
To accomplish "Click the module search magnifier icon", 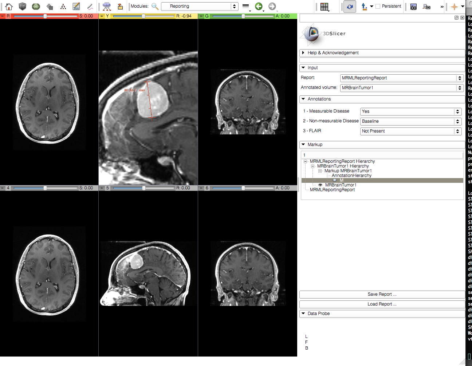I will [x=155, y=6].
